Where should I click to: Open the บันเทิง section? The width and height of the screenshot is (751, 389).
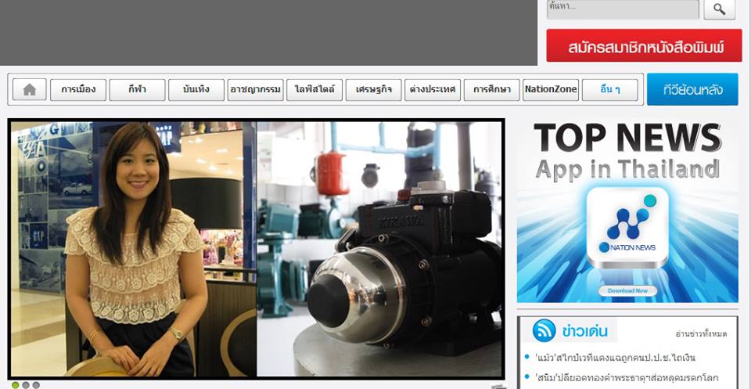point(196,89)
